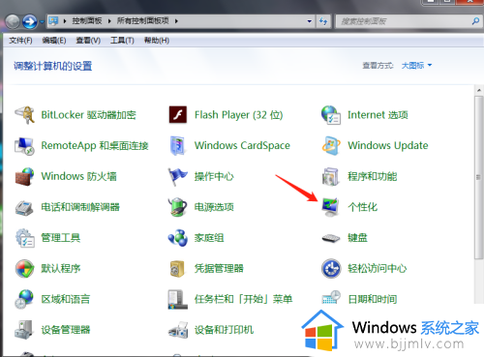
Task: Open the 工具(T) menu
Action: 122,41
